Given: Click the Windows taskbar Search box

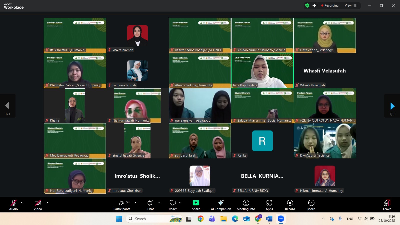Looking at the screenshot, I should (150, 219).
